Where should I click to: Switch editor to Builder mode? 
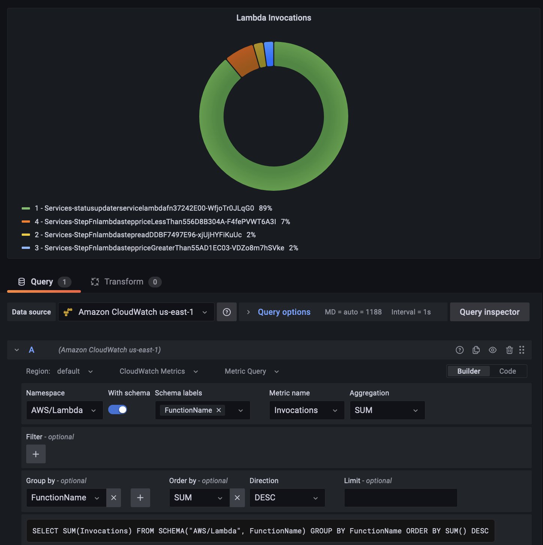[x=468, y=371]
